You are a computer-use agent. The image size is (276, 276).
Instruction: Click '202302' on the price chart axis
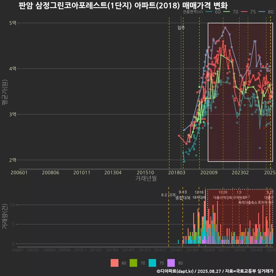240,172
